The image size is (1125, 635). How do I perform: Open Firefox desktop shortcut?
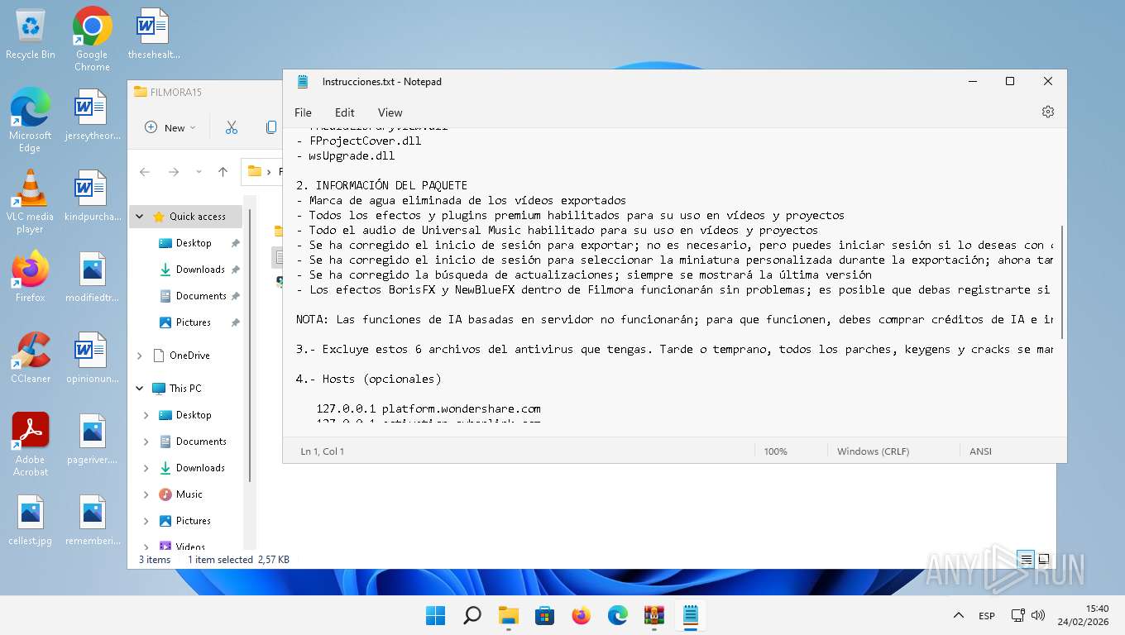click(x=30, y=277)
